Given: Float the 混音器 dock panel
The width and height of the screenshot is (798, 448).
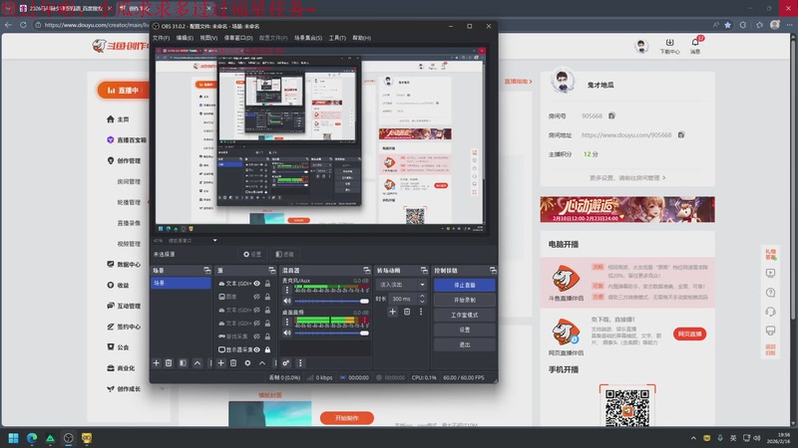Looking at the screenshot, I should coord(366,270).
